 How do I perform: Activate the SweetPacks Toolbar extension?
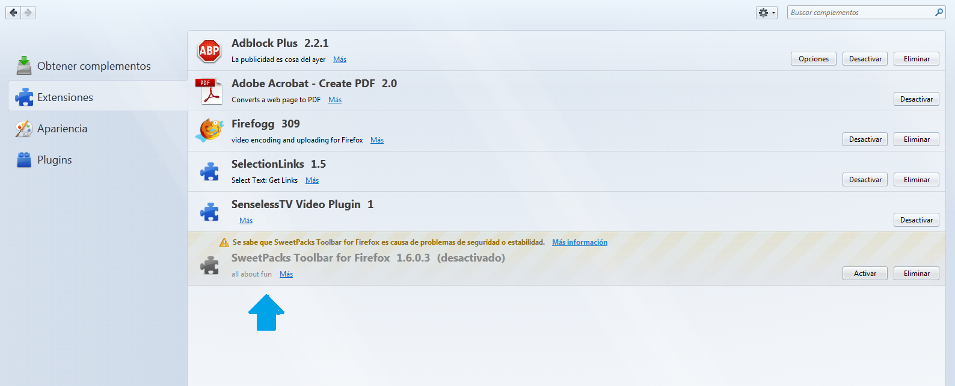[x=865, y=274]
